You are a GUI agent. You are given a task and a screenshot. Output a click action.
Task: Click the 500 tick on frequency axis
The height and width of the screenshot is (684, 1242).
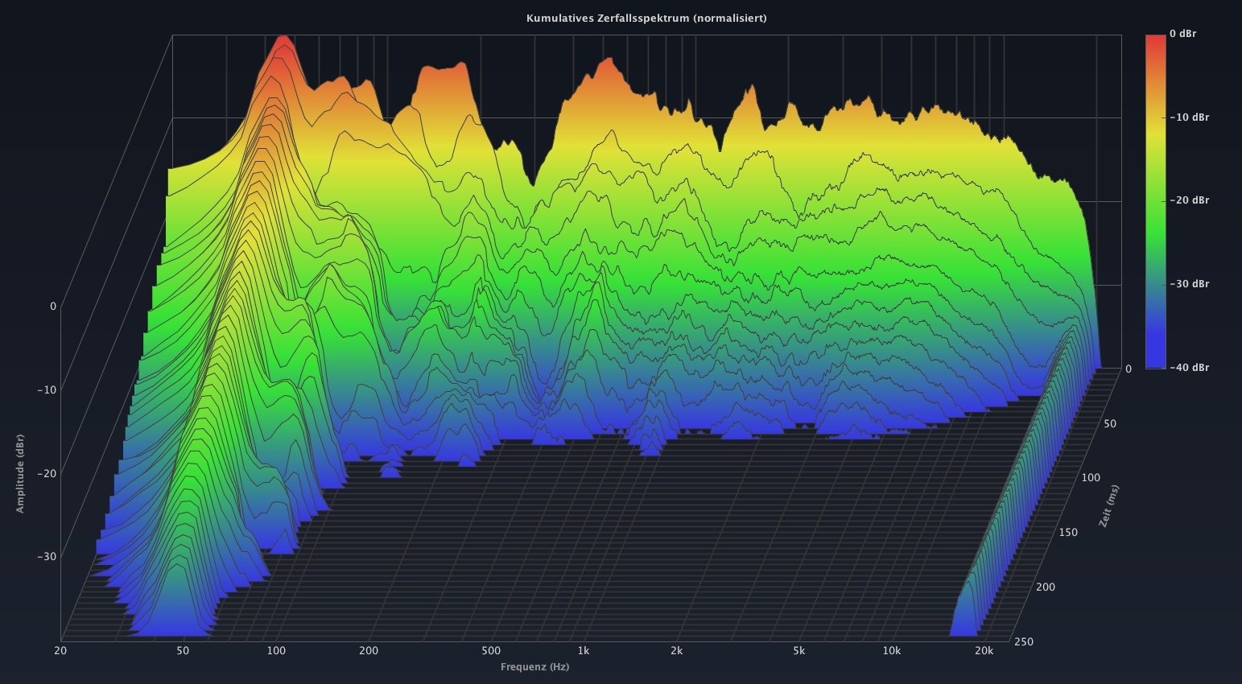[x=491, y=651]
